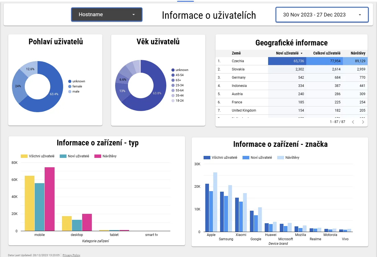Toggle Noví uživatelé legend in device brand chart
The width and height of the screenshot is (377, 257).
click(x=257, y=158)
